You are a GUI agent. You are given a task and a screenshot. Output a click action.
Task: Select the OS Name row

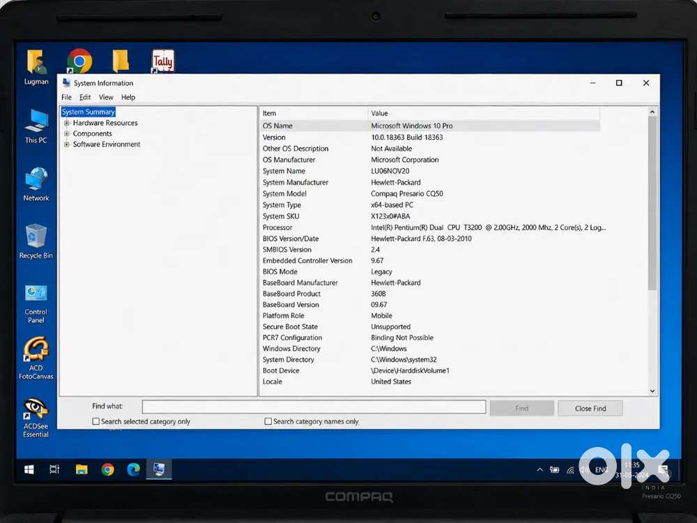[x=430, y=126]
